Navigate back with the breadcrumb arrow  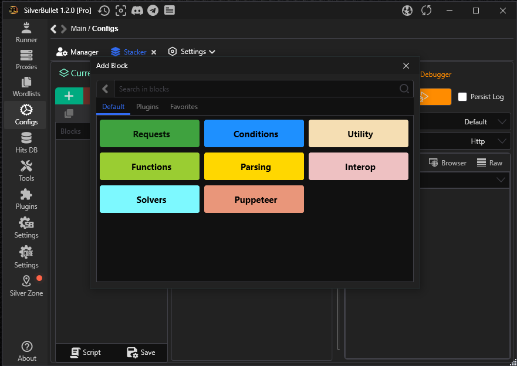[x=53, y=29]
